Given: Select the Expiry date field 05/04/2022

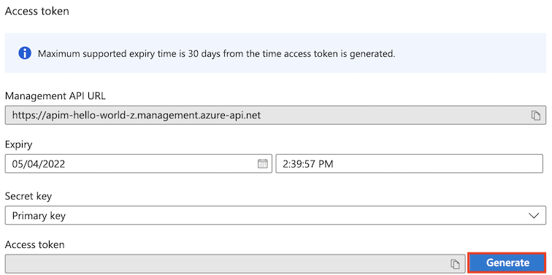Looking at the screenshot, I should pyautogui.click(x=138, y=163).
